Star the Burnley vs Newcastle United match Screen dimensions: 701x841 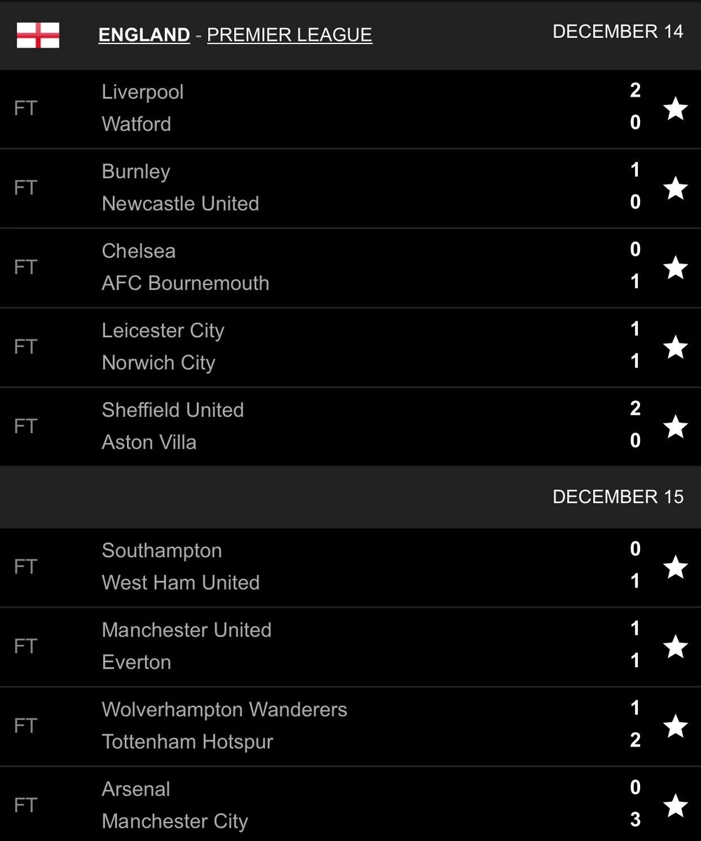point(675,188)
